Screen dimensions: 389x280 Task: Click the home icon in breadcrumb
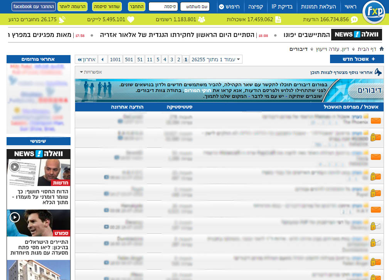click(x=382, y=49)
